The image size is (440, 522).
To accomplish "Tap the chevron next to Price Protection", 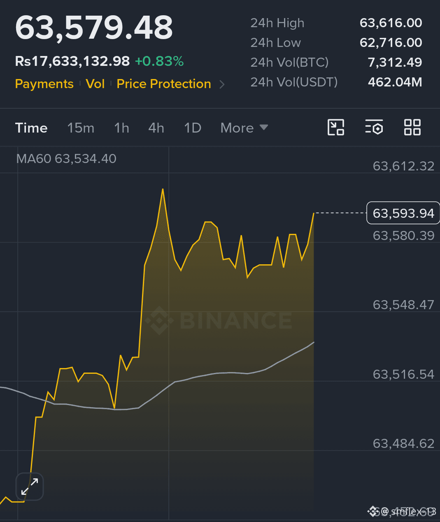I will [x=222, y=84].
